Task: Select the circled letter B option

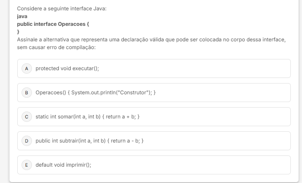Action: (x=27, y=93)
